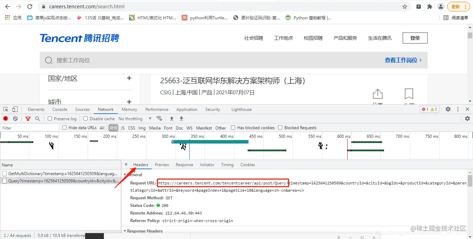Viewport: 473px width, 239px height.
Task: Open bookmark python利用Turtle...
Action: [x=205, y=18]
